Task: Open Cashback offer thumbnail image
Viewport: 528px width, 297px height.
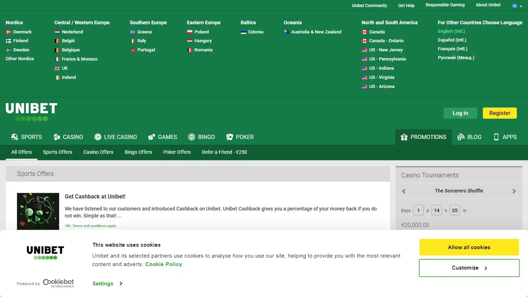Action: (38, 211)
